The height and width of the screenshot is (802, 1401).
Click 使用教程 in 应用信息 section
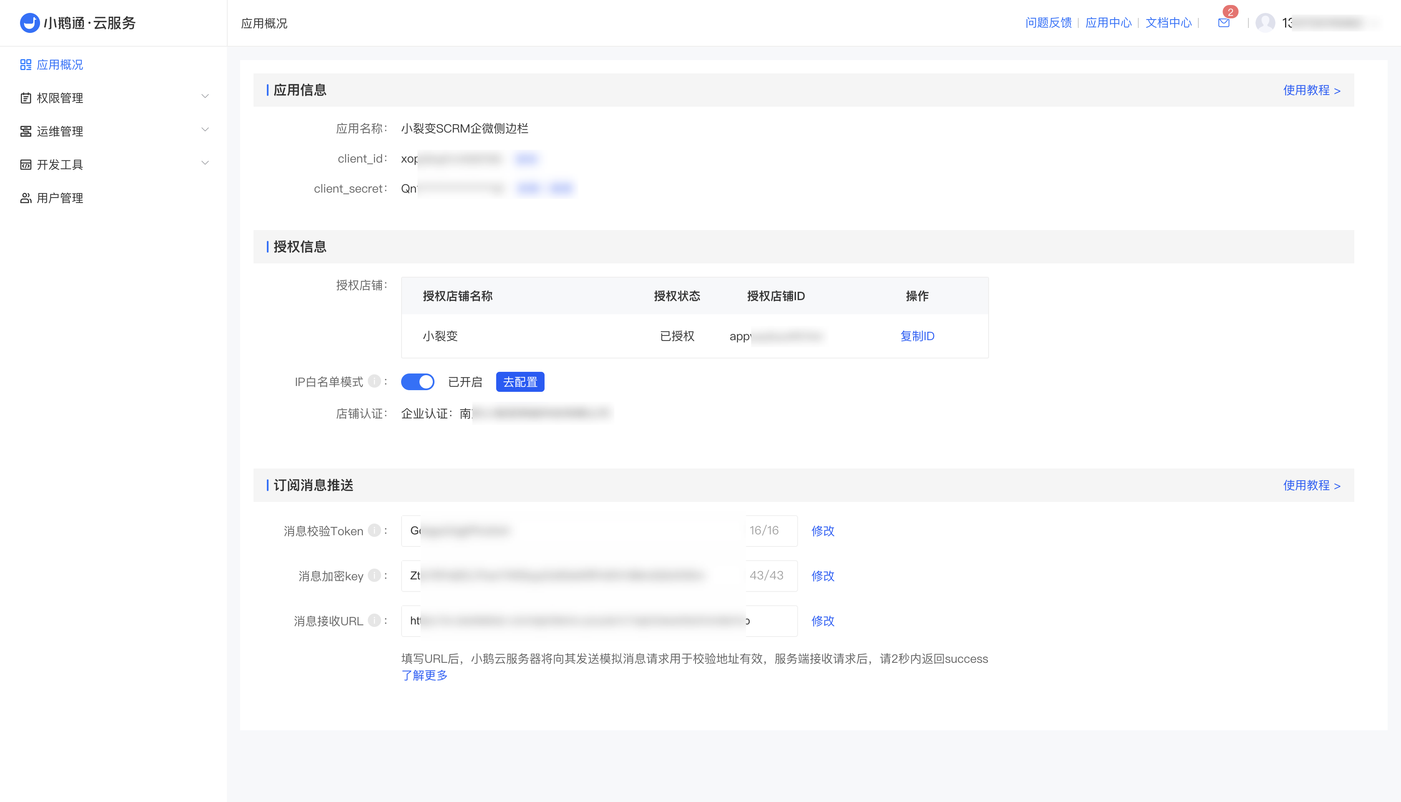(1312, 90)
